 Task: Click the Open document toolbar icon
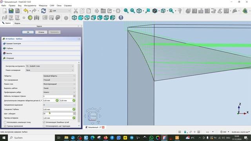coord(11,11)
